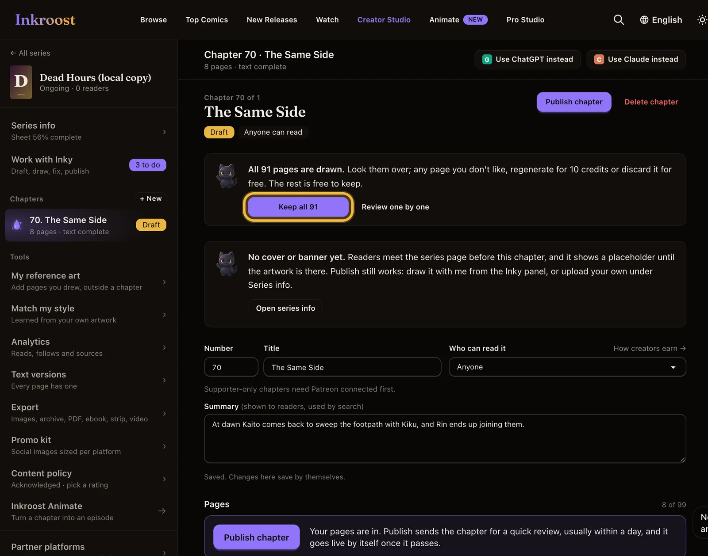
Task: Expand the Series info section
Action: tap(88, 131)
